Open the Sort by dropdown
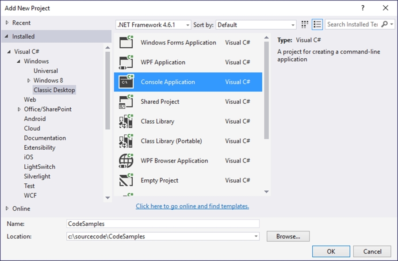The width and height of the screenshot is (398, 261). 256,25
